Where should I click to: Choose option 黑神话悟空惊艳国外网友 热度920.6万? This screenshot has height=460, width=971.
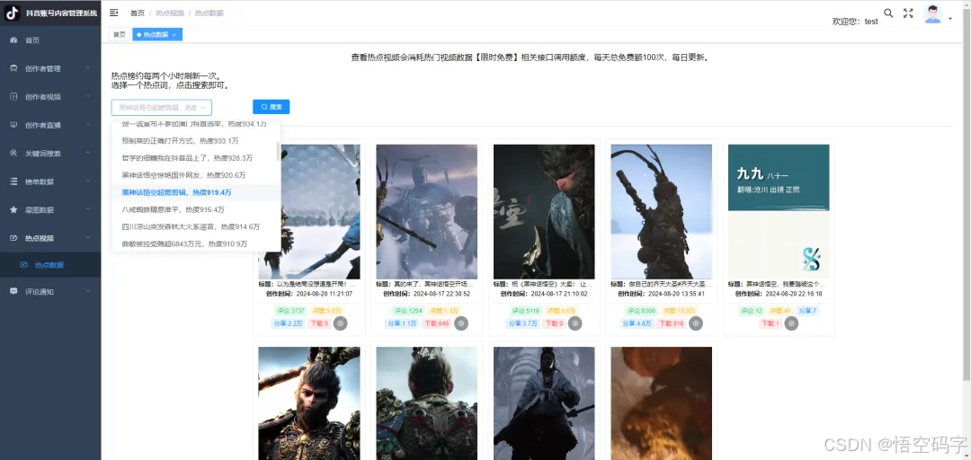pyautogui.click(x=196, y=175)
